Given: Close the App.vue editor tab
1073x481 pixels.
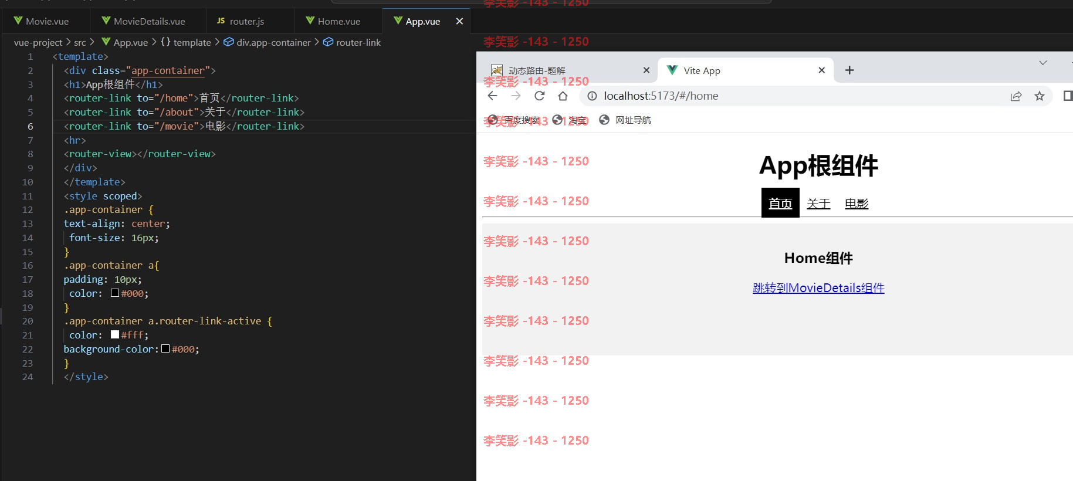Looking at the screenshot, I should click(459, 21).
